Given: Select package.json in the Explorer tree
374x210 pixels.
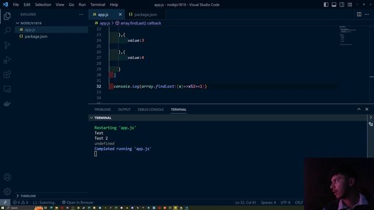Looking at the screenshot, I should coord(51,36).
